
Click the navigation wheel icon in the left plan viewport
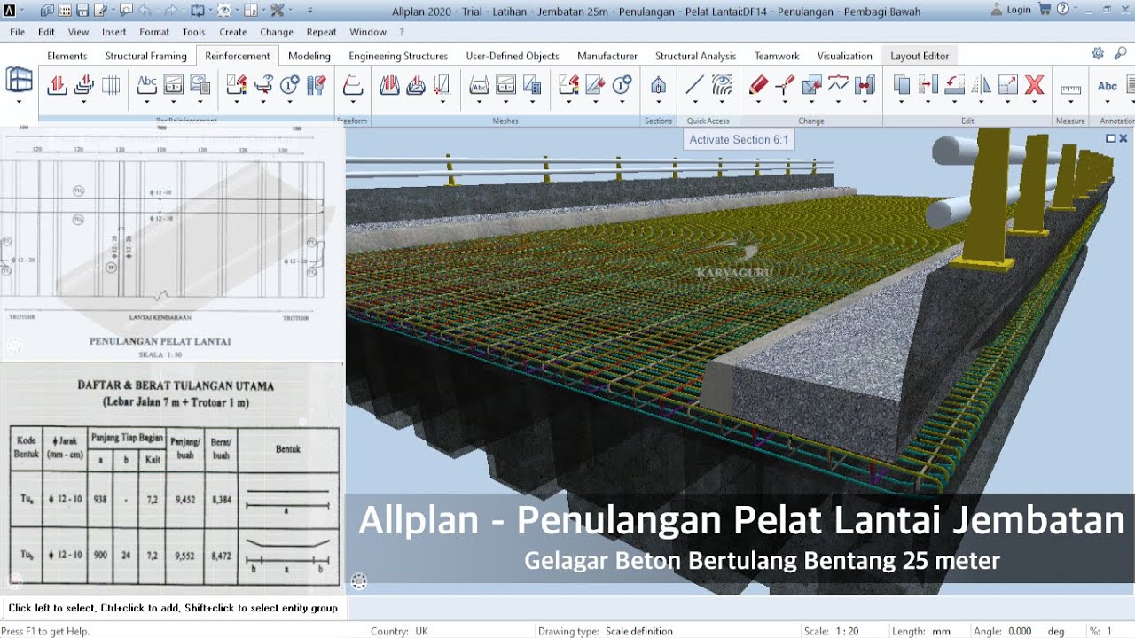coord(14,346)
